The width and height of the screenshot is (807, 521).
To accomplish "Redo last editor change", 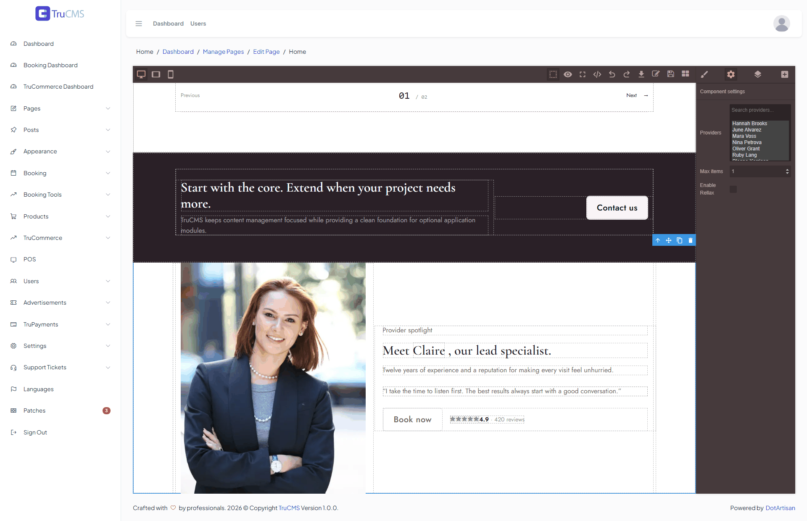I will tap(627, 74).
